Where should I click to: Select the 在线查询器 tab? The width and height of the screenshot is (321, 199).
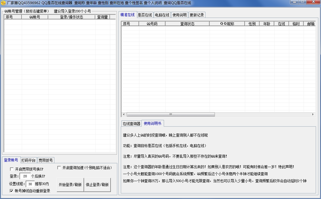click(x=131, y=124)
